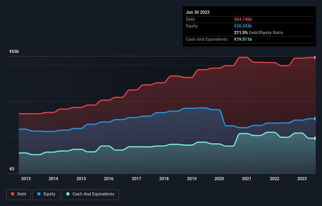Viewport: 322px width, 206px height.
Task: Click the €0 y-axis label
Action: [x=12, y=169]
